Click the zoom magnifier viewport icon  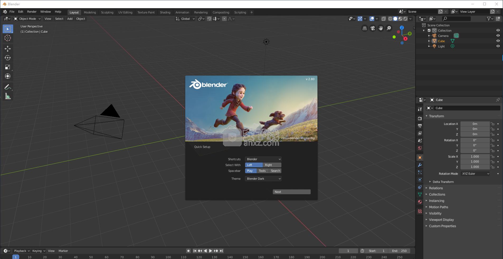click(389, 28)
